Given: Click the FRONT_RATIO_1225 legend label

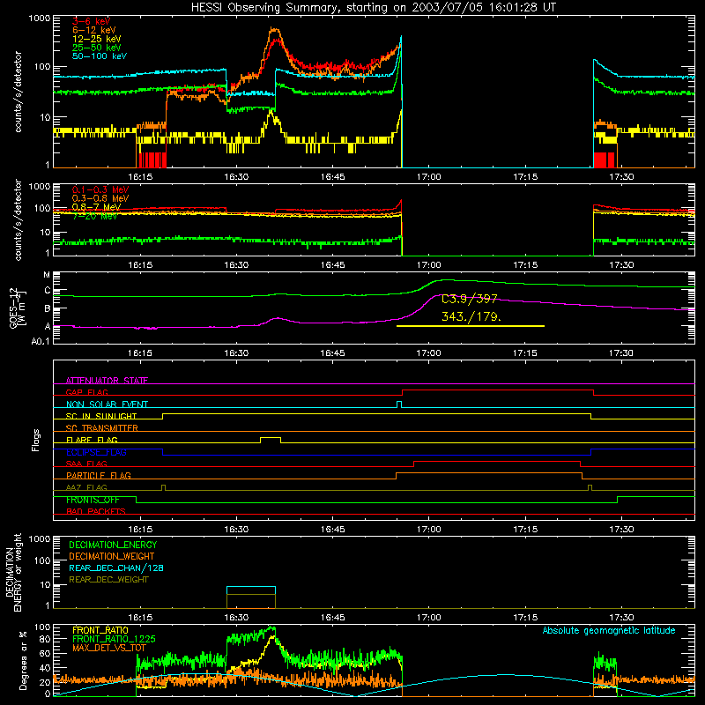Looking at the screenshot, I should click(114, 639).
